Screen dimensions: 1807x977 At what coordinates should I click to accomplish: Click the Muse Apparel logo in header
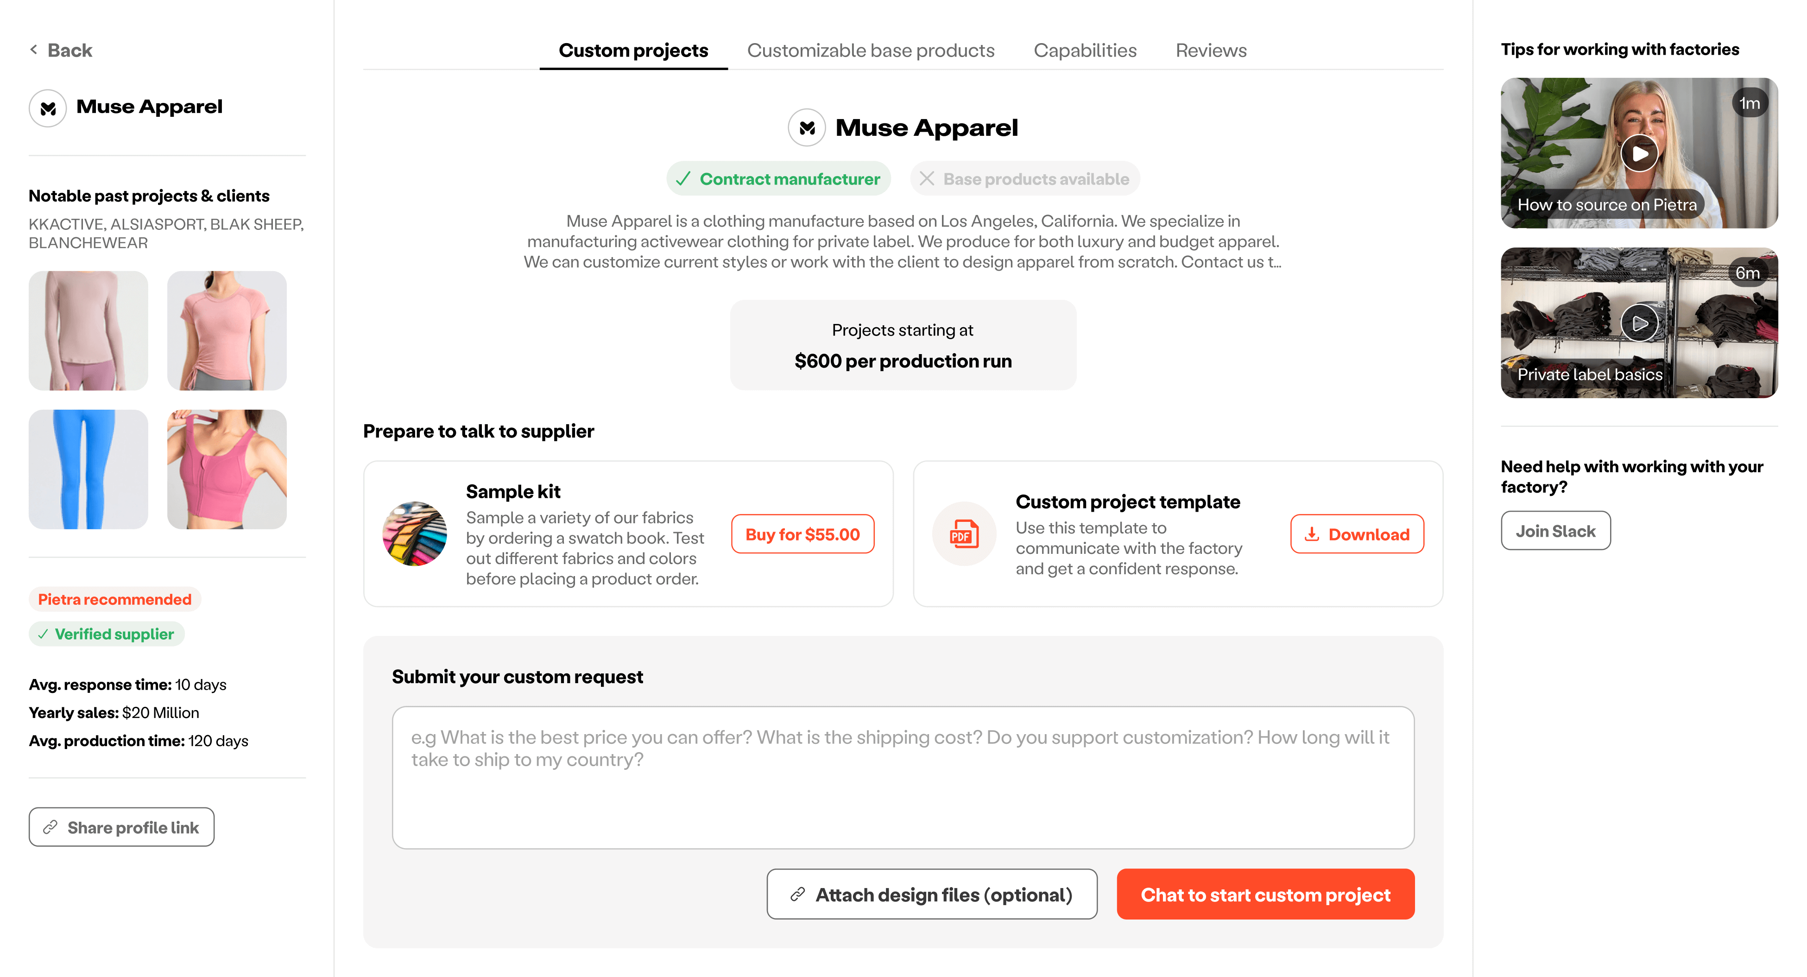[x=807, y=128]
